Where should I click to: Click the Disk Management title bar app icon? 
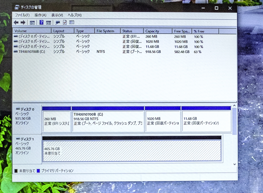click(x=17, y=7)
